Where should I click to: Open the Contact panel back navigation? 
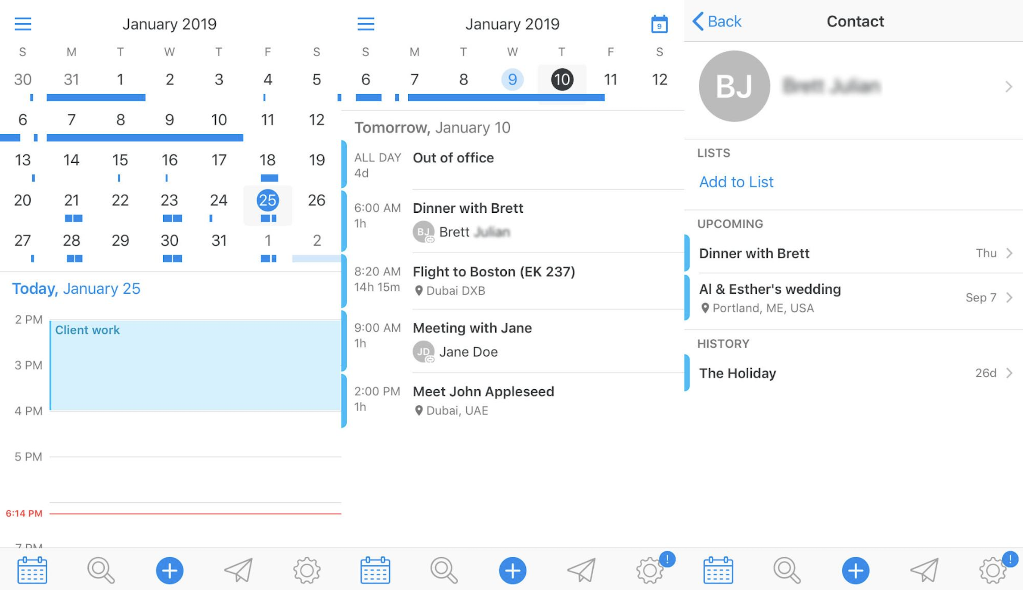pos(716,21)
